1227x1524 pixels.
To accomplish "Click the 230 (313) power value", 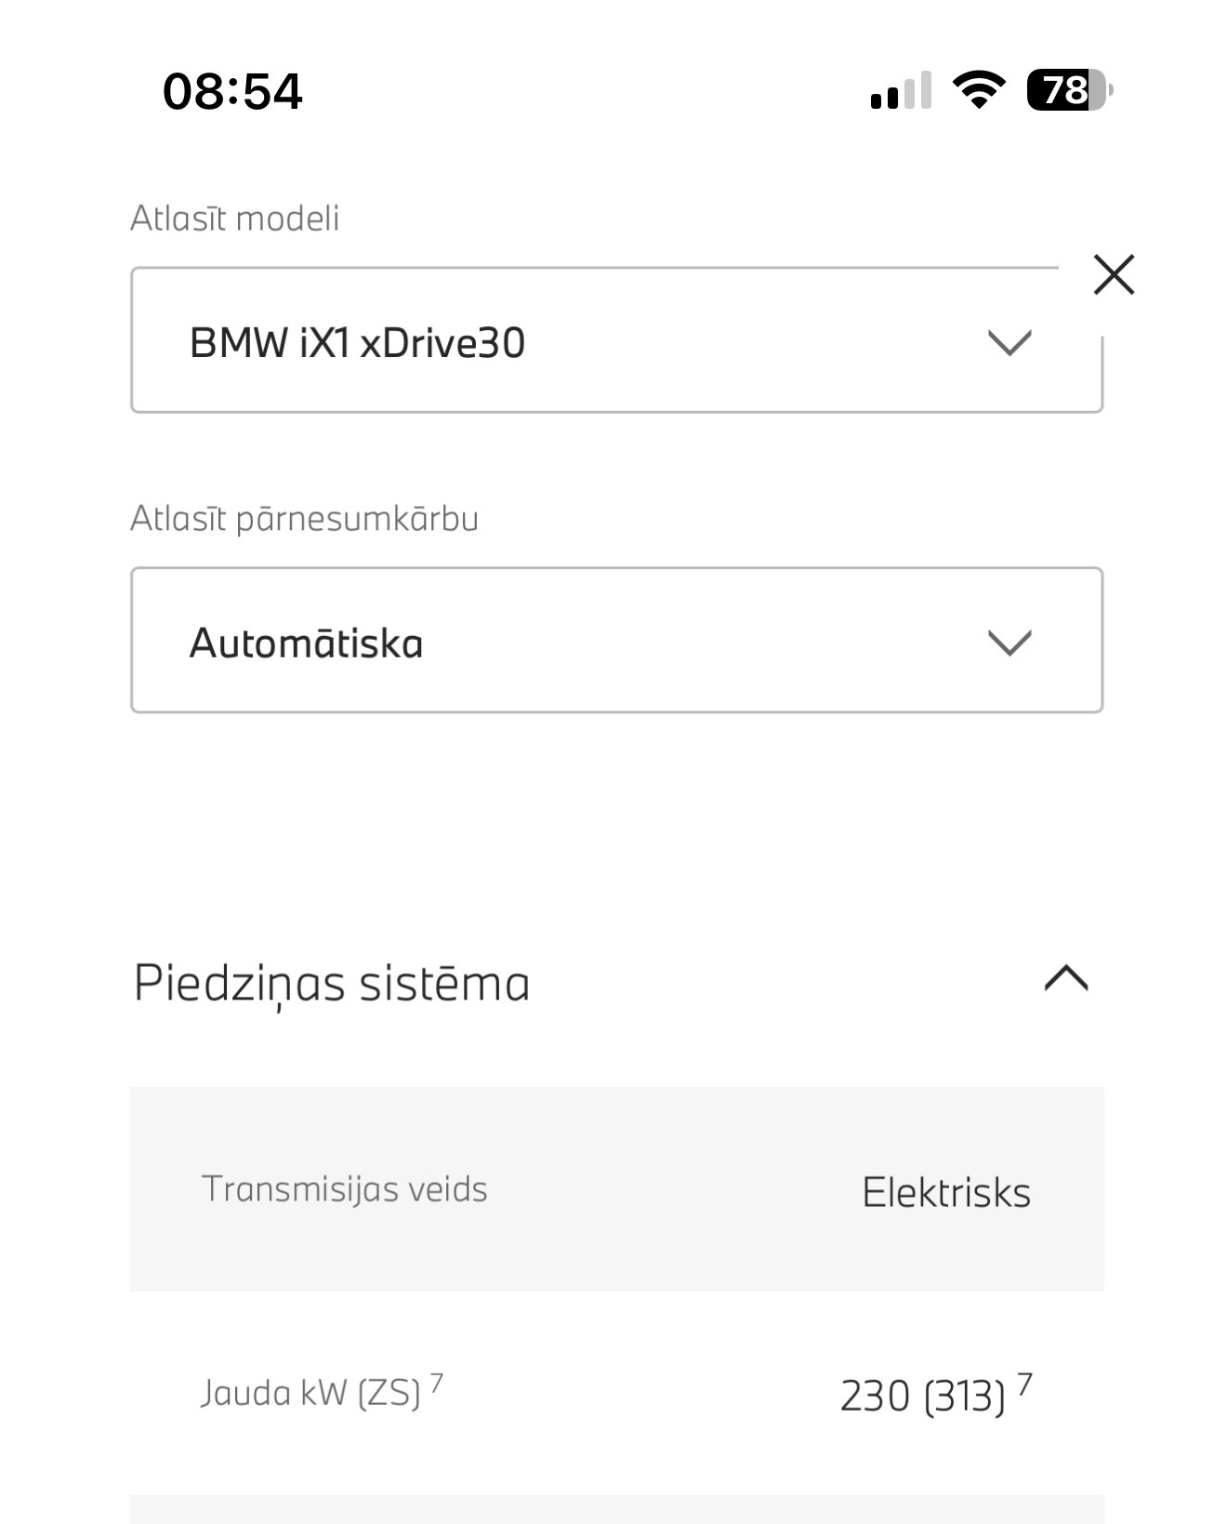I will coord(922,1396).
